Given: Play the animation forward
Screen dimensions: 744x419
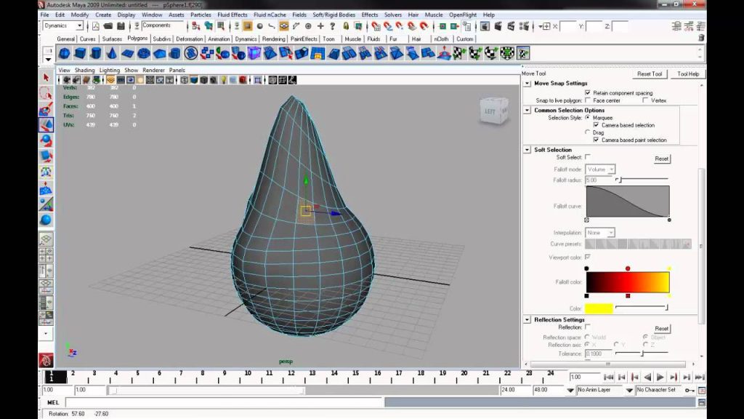Looking at the screenshot, I should [660, 378].
